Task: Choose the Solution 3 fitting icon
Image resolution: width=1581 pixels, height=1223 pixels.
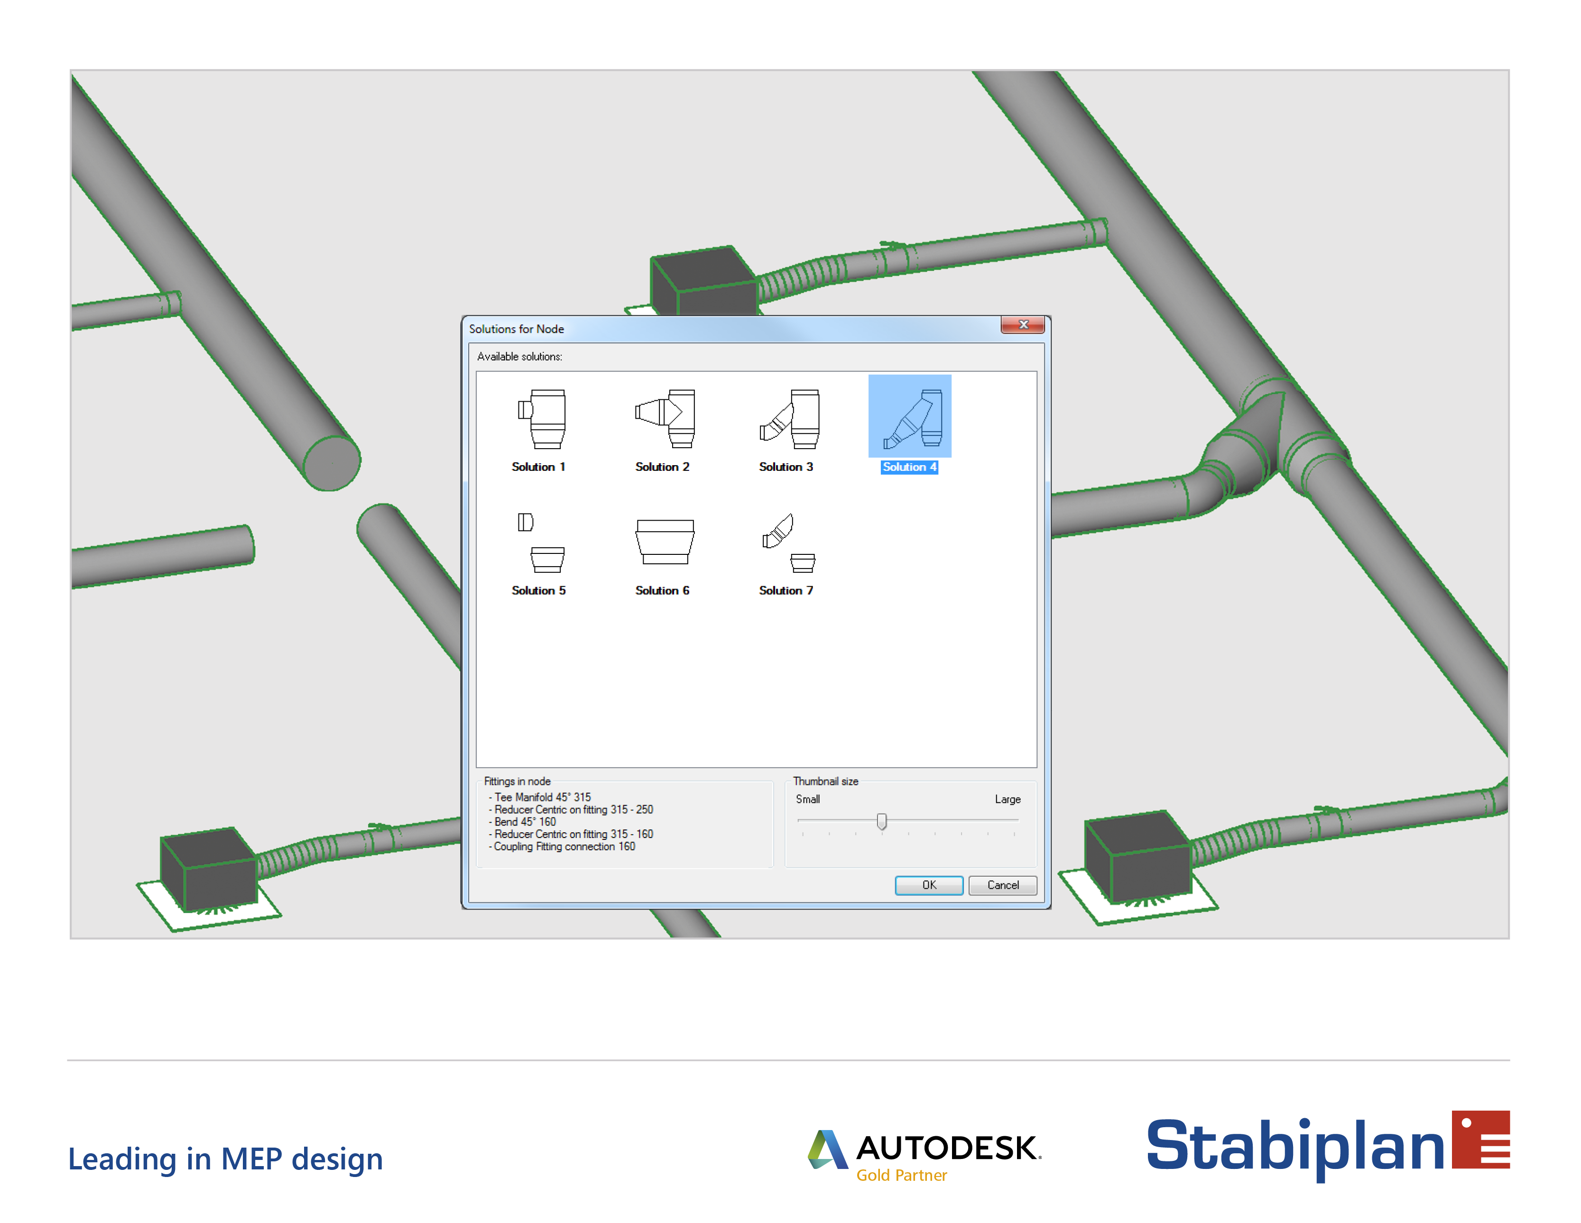Action: [789, 419]
